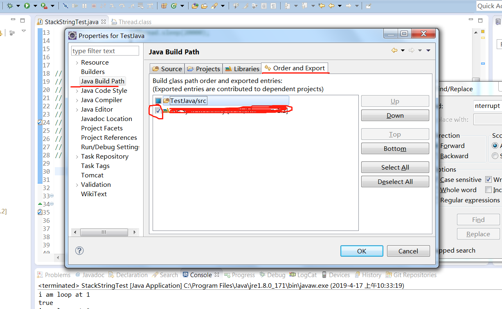Click the Down button

click(395, 116)
